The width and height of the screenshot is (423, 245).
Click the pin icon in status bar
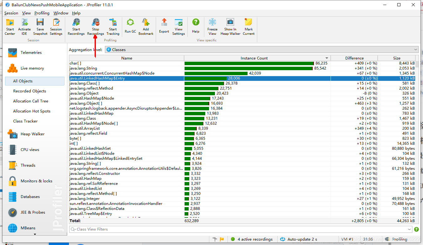click(215, 239)
